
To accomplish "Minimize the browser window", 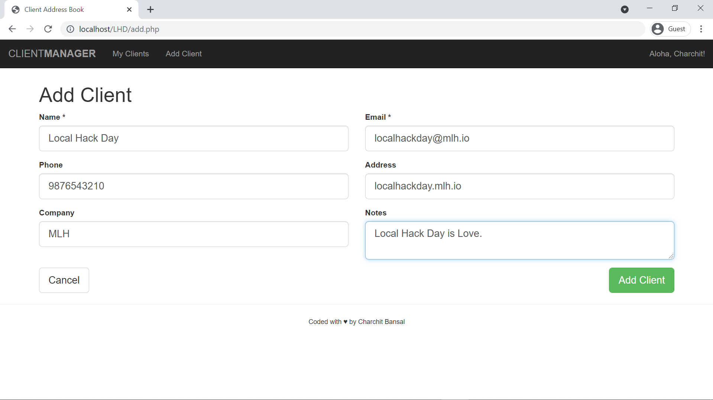I will [650, 8].
